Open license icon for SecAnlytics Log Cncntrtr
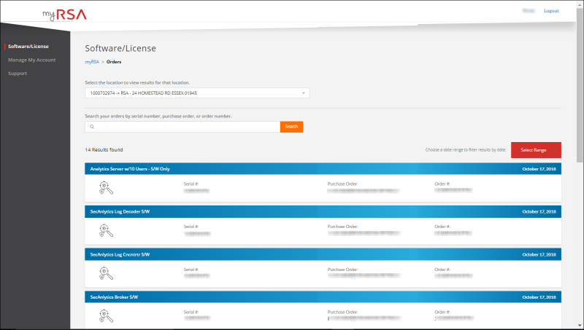 106,273
